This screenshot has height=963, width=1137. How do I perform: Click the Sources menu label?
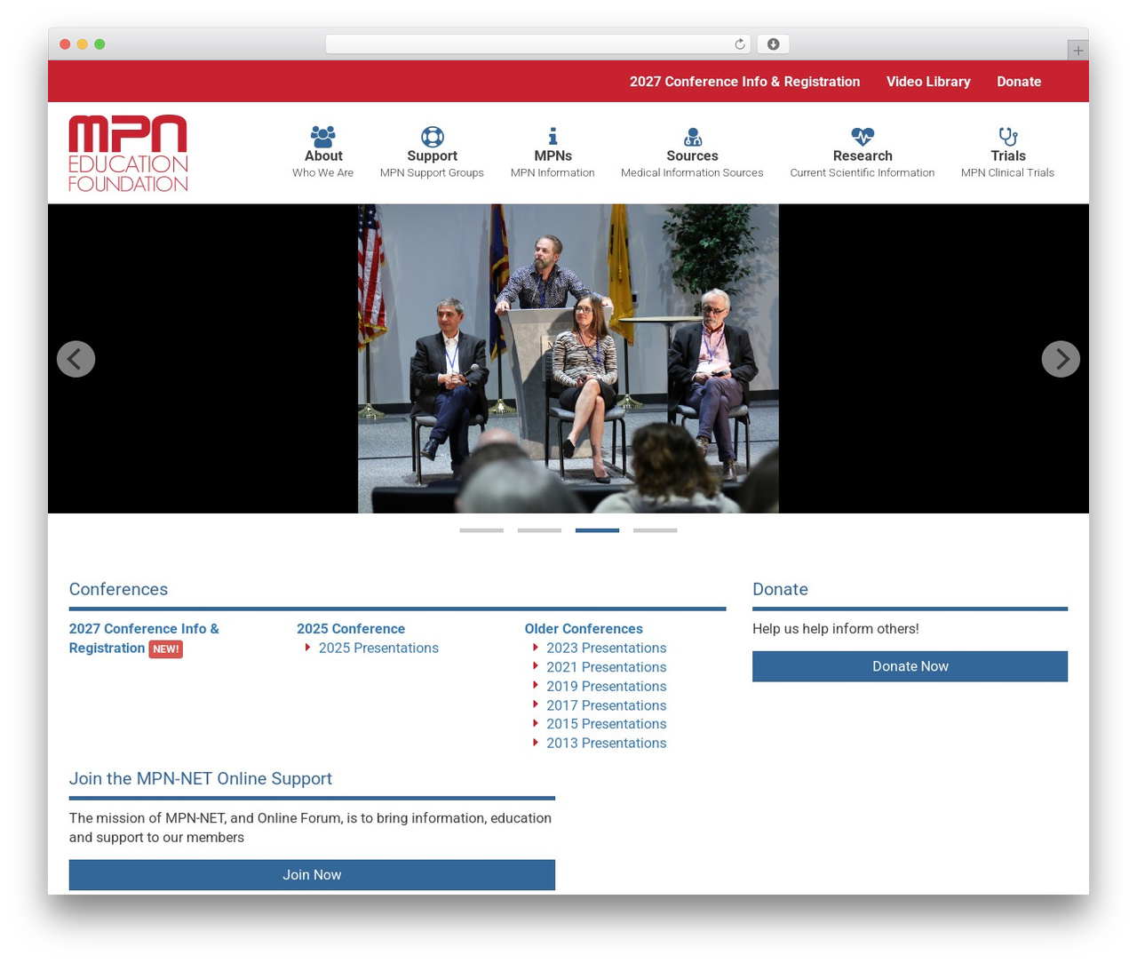tap(692, 155)
